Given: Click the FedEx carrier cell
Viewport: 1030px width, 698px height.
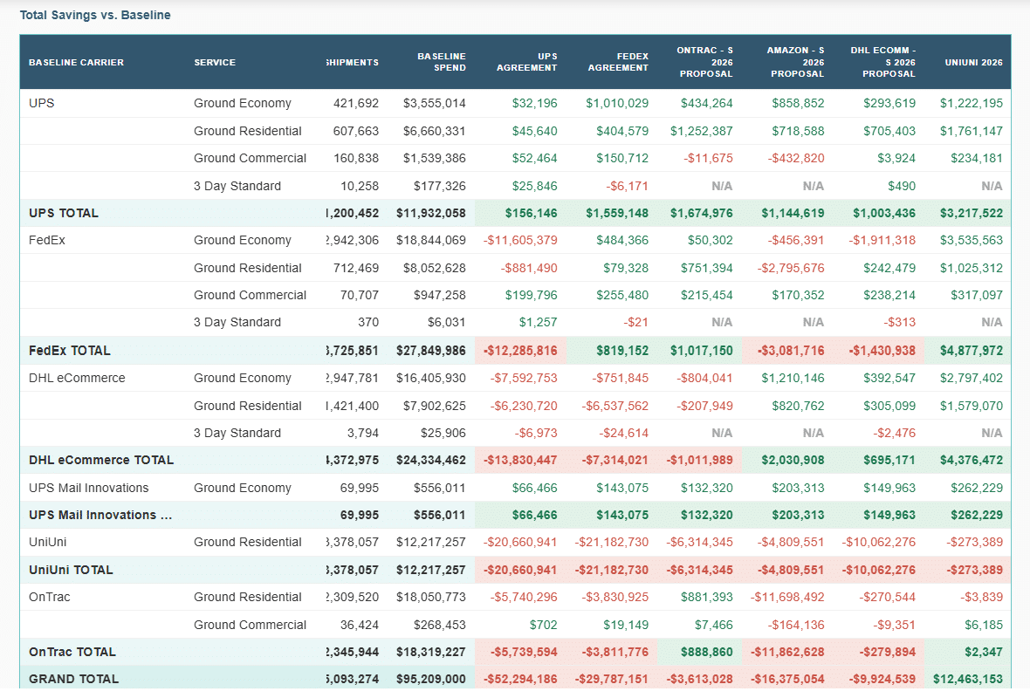Looking at the screenshot, I should [x=46, y=240].
